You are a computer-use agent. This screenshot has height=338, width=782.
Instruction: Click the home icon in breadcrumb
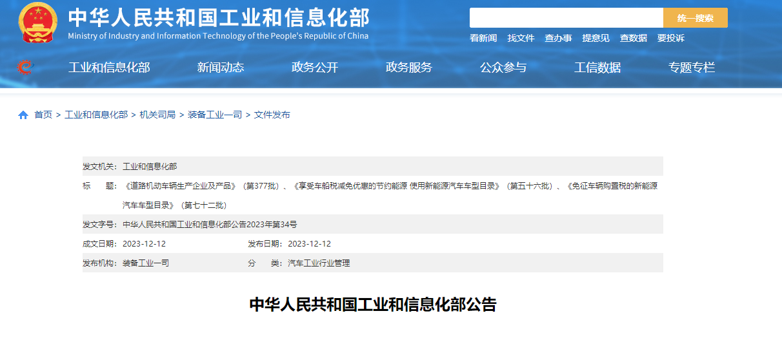(x=23, y=115)
